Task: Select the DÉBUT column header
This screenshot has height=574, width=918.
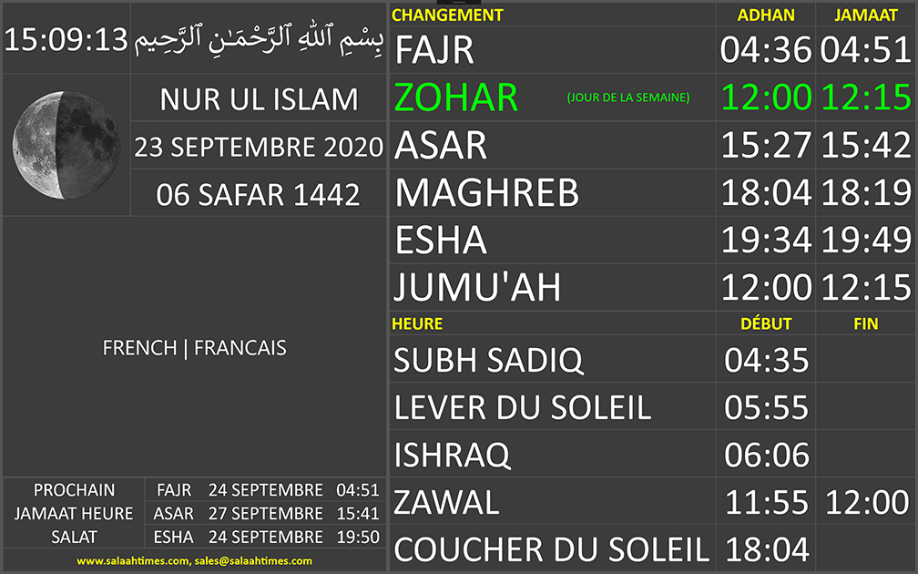Action: tap(765, 323)
